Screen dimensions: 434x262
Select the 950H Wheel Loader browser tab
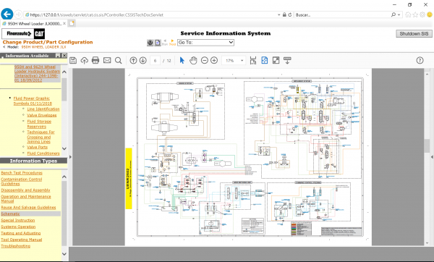(34, 24)
